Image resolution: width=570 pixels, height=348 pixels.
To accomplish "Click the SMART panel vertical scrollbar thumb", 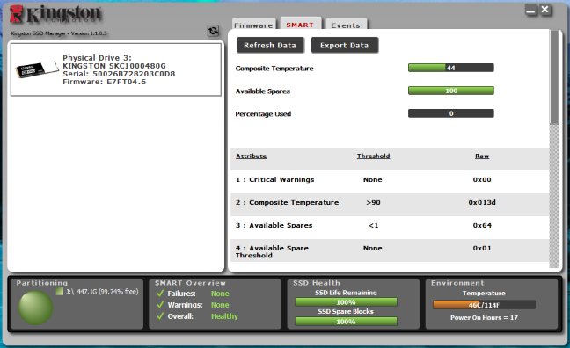I will click(x=554, y=77).
